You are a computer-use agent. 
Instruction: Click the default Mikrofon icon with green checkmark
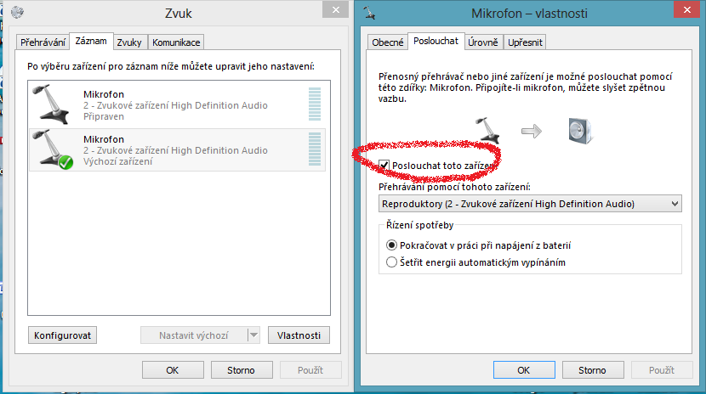coord(53,149)
